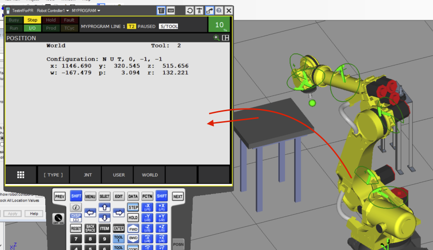Click the robot tool pin icon in pendant titlebar
The image size is (433, 250).
coord(200,11)
